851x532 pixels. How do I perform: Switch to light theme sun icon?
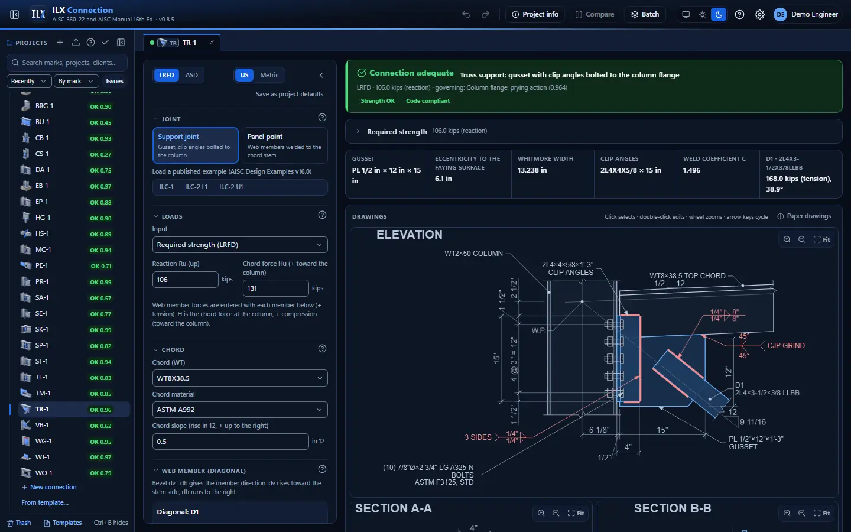tap(702, 14)
